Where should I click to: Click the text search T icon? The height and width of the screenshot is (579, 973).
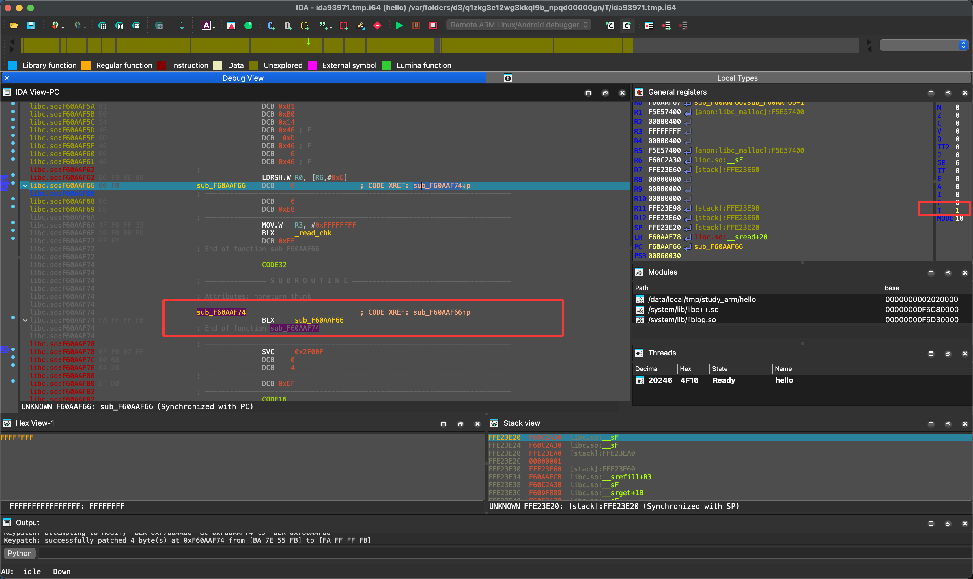[119, 26]
